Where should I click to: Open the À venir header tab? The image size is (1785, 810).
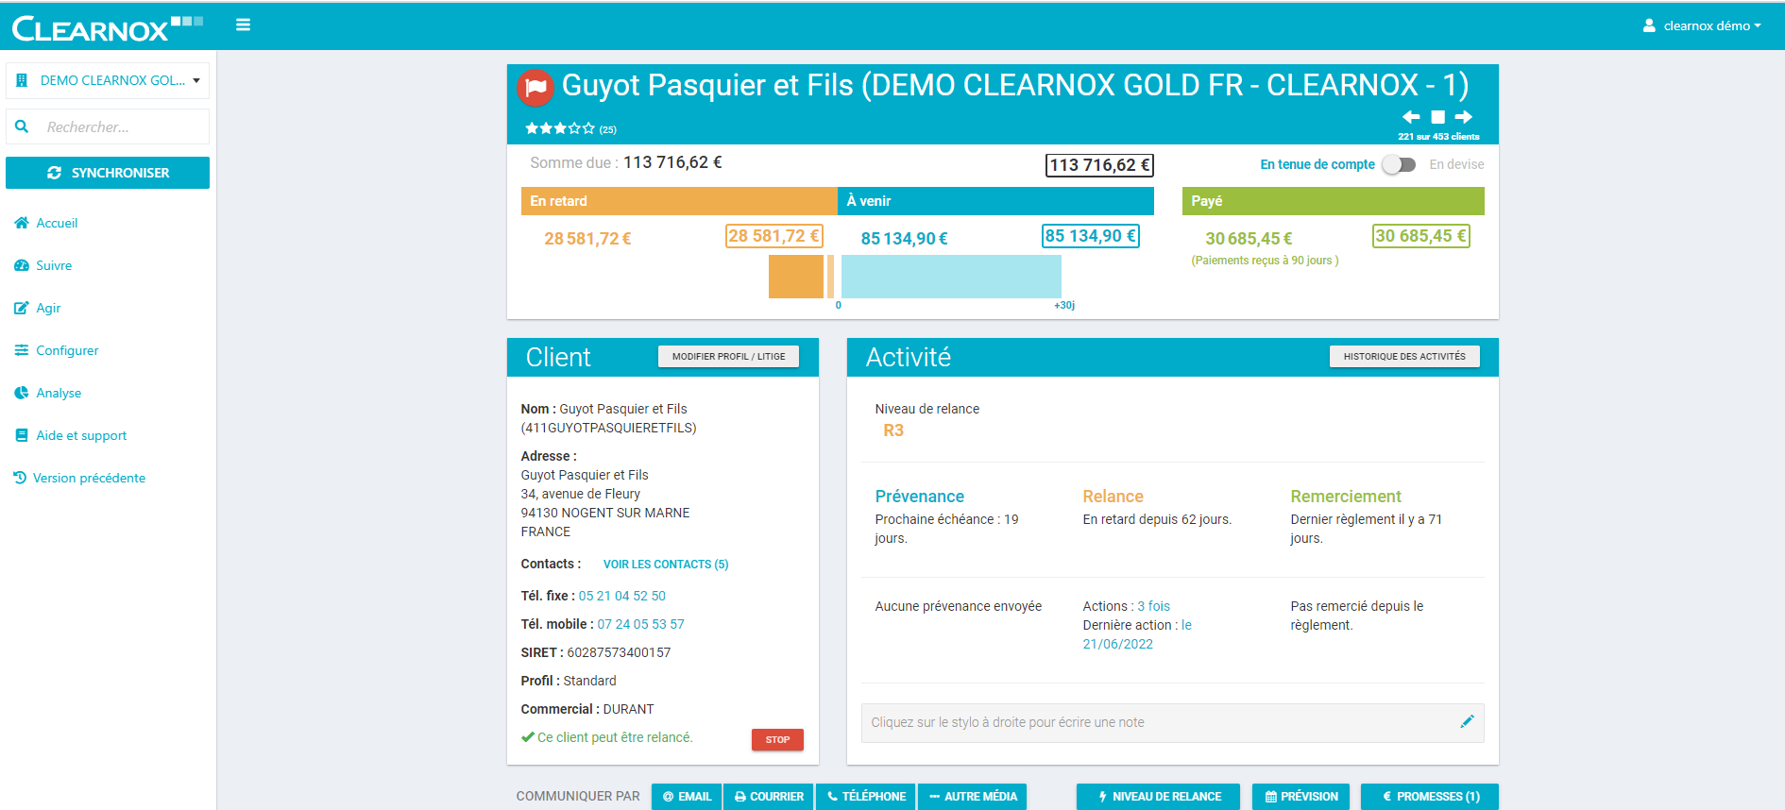(x=995, y=201)
